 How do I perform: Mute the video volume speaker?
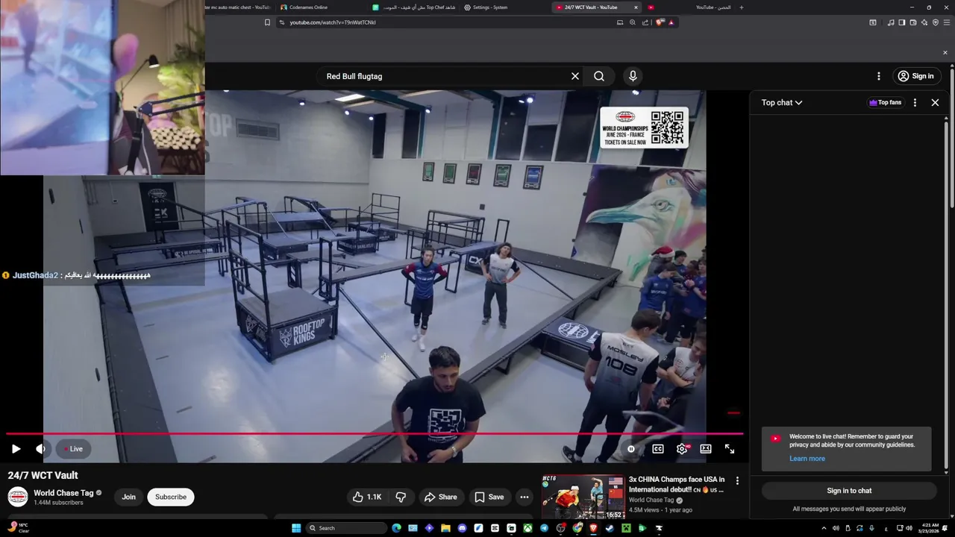click(40, 449)
